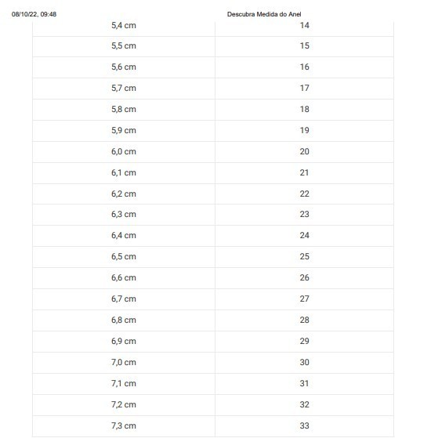Select ring size 22 cell
The image size is (438, 438).
point(305,194)
